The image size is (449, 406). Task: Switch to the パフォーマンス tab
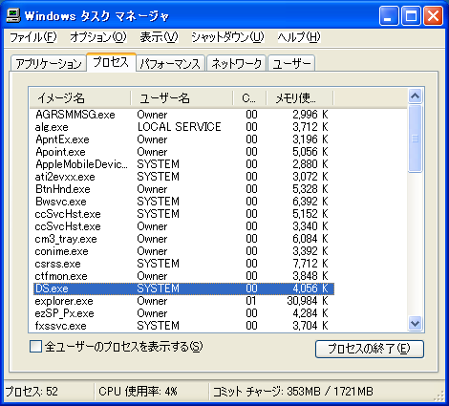[x=170, y=63]
